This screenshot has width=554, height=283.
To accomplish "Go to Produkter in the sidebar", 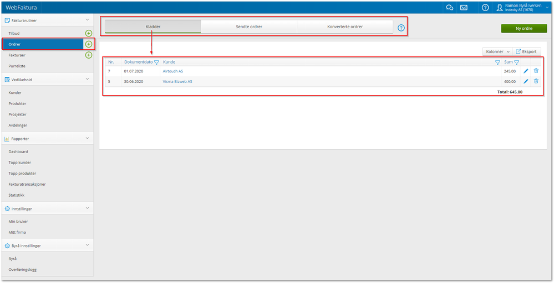I will click(x=17, y=104).
